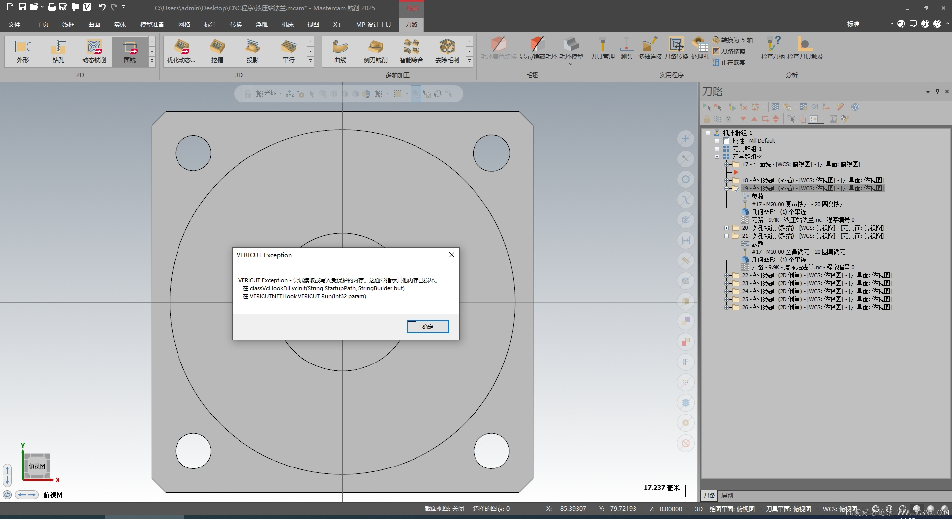The image size is (952, 519).
Task: Switch to the 层别 panel tab
Action: click(x=727, y=495)
